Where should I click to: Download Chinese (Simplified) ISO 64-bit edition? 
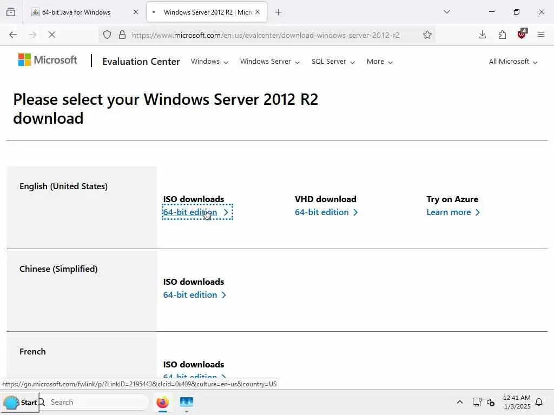[x=194, y=294]
